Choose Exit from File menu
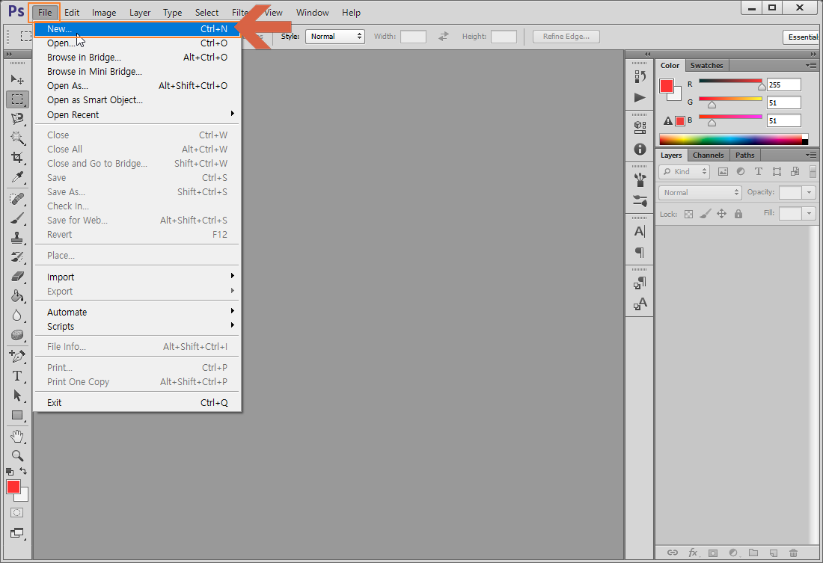The width and height of the screenshot is (823, 563). 136,402
